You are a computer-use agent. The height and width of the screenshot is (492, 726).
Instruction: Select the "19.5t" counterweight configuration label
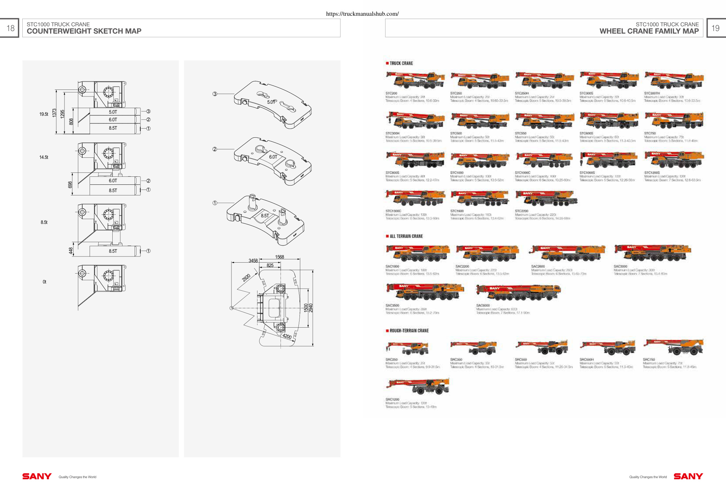pos(44,114)
